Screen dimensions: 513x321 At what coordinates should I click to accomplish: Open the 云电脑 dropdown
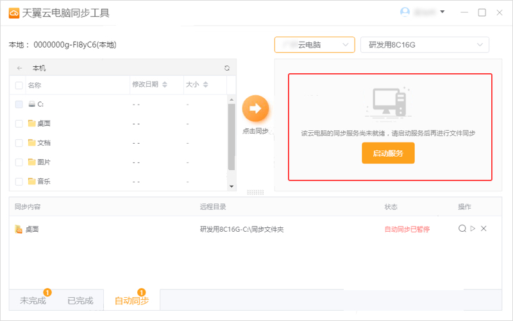315,44
